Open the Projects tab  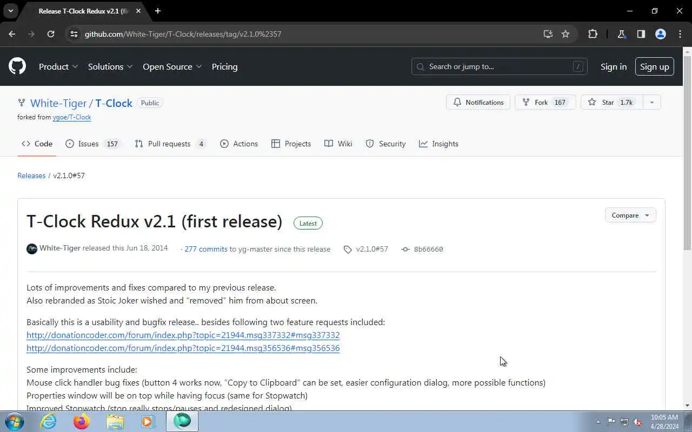click(x=291, y=144)
